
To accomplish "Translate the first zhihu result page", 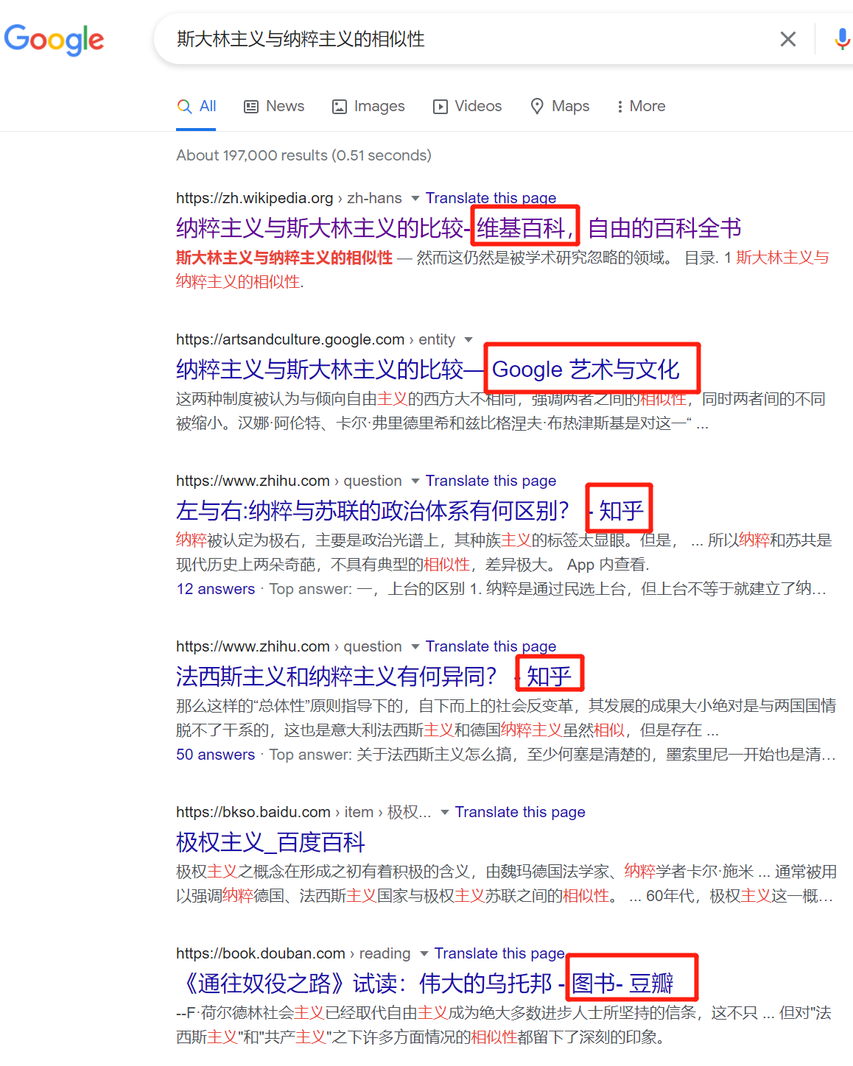I will point(491,481).
